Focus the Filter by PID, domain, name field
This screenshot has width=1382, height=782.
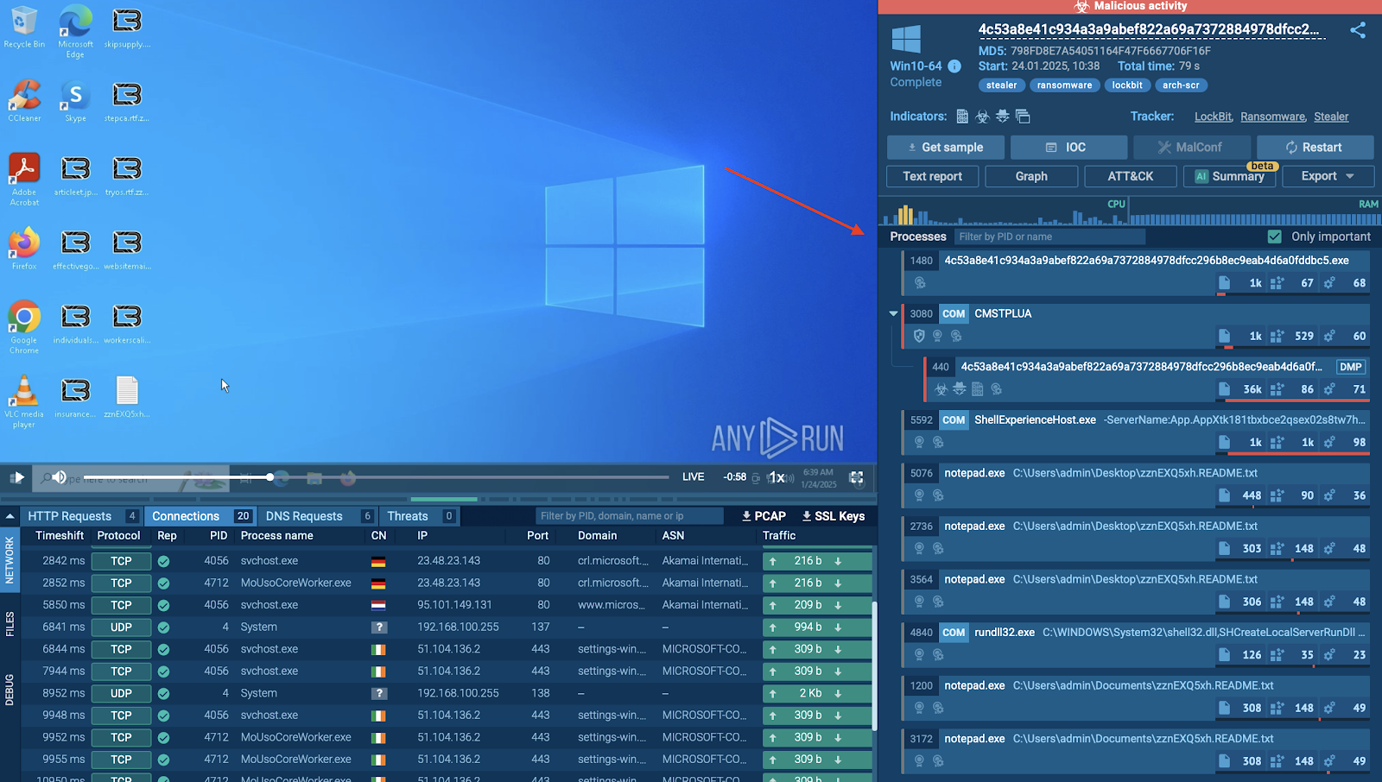point(629,516)
